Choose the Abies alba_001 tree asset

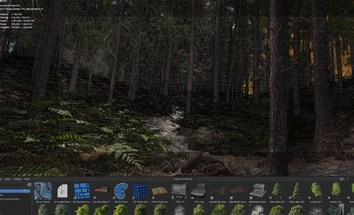277,191
